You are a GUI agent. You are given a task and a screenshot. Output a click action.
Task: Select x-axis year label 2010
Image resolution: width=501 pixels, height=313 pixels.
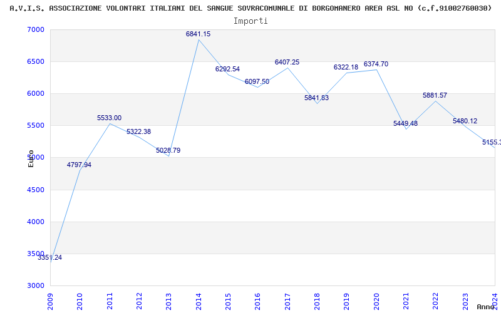tap(80, 302)
